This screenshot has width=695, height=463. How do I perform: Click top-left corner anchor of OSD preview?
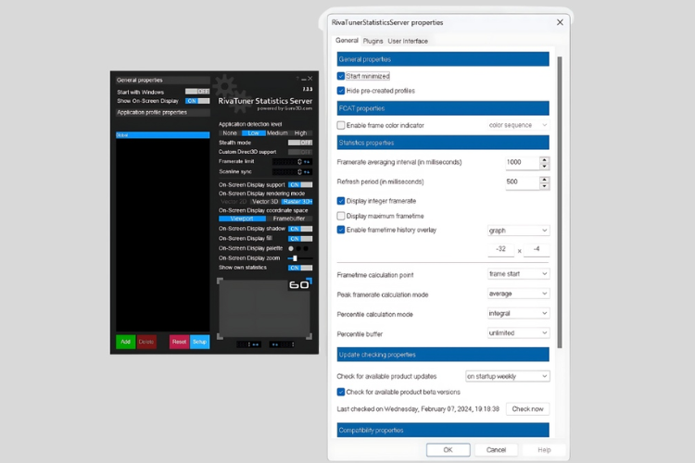[x=220, y=281]
